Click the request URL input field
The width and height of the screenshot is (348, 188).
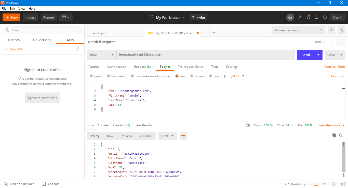(205, 55)
